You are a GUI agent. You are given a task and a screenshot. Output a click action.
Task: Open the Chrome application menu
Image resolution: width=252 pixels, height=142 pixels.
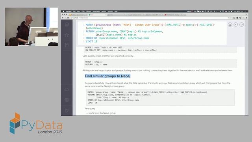(69, 11)
